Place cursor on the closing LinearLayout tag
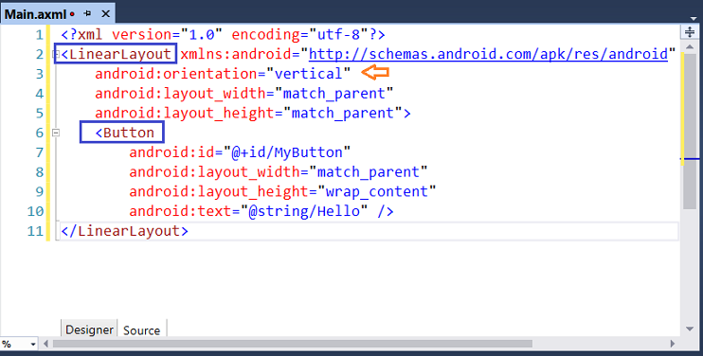The width and height of the screenshot is (703, 356). point(125,231)
